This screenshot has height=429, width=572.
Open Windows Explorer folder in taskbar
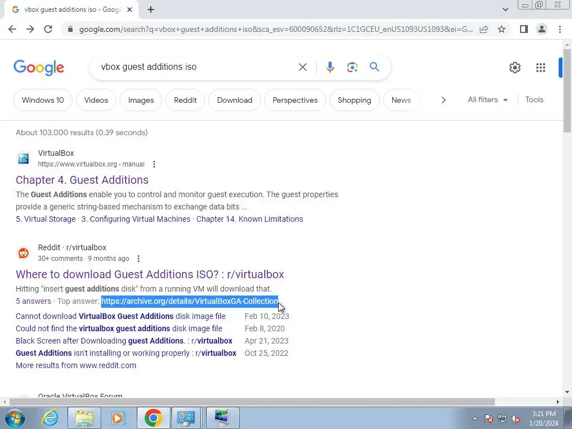tap(84, 418)
